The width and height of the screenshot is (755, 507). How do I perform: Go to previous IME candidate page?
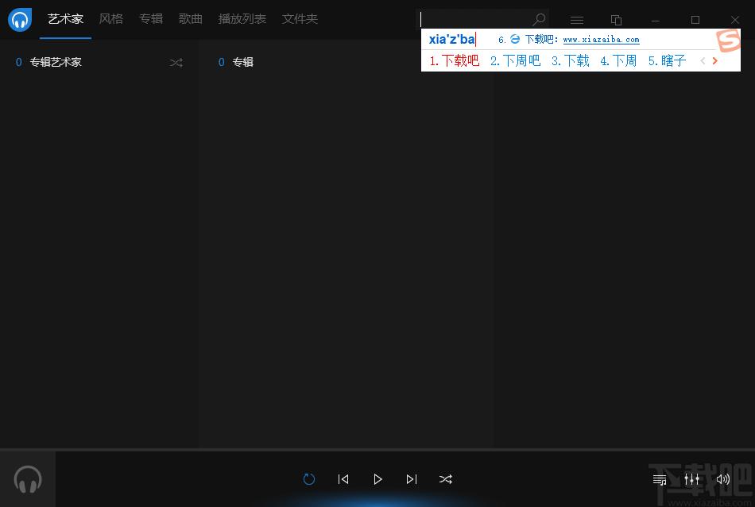point(703,60)
